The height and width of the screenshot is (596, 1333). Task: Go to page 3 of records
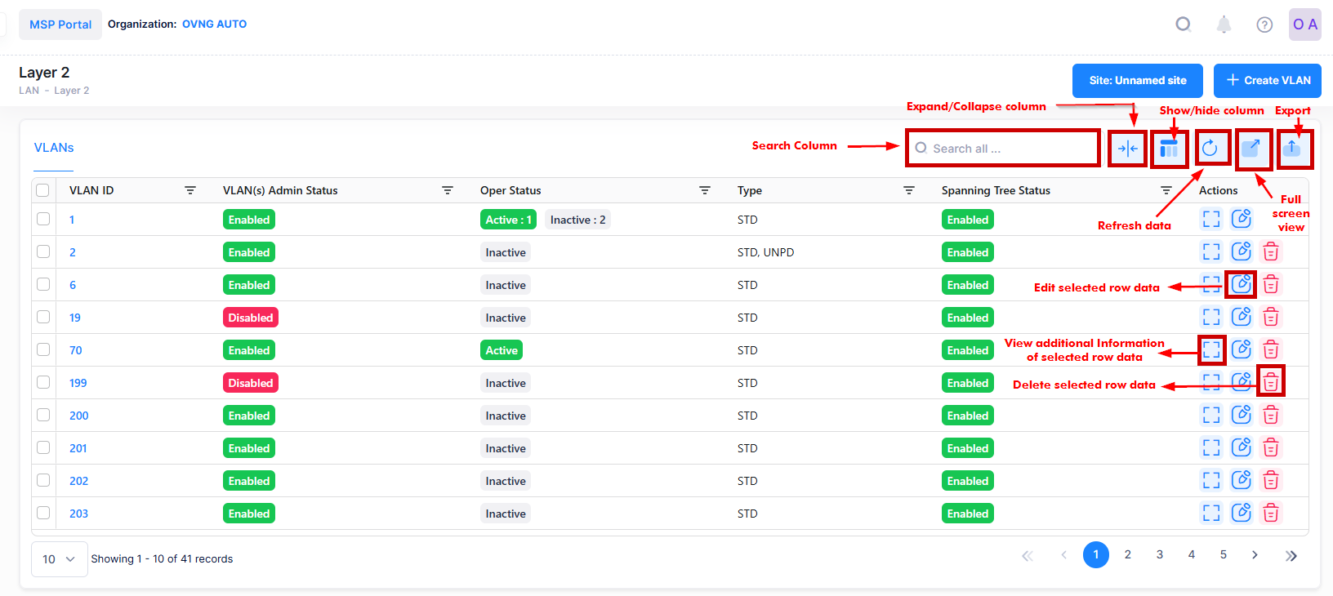coord(1159,555)
